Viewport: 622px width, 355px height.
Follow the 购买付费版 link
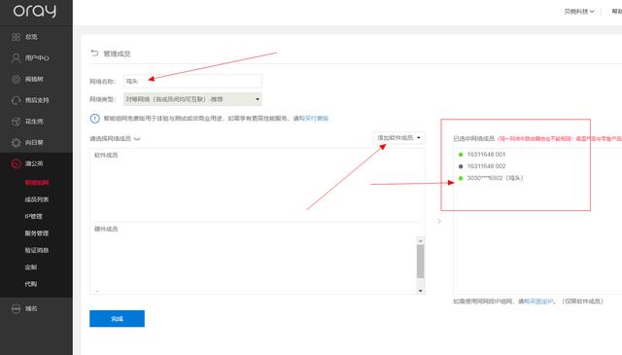313,119
